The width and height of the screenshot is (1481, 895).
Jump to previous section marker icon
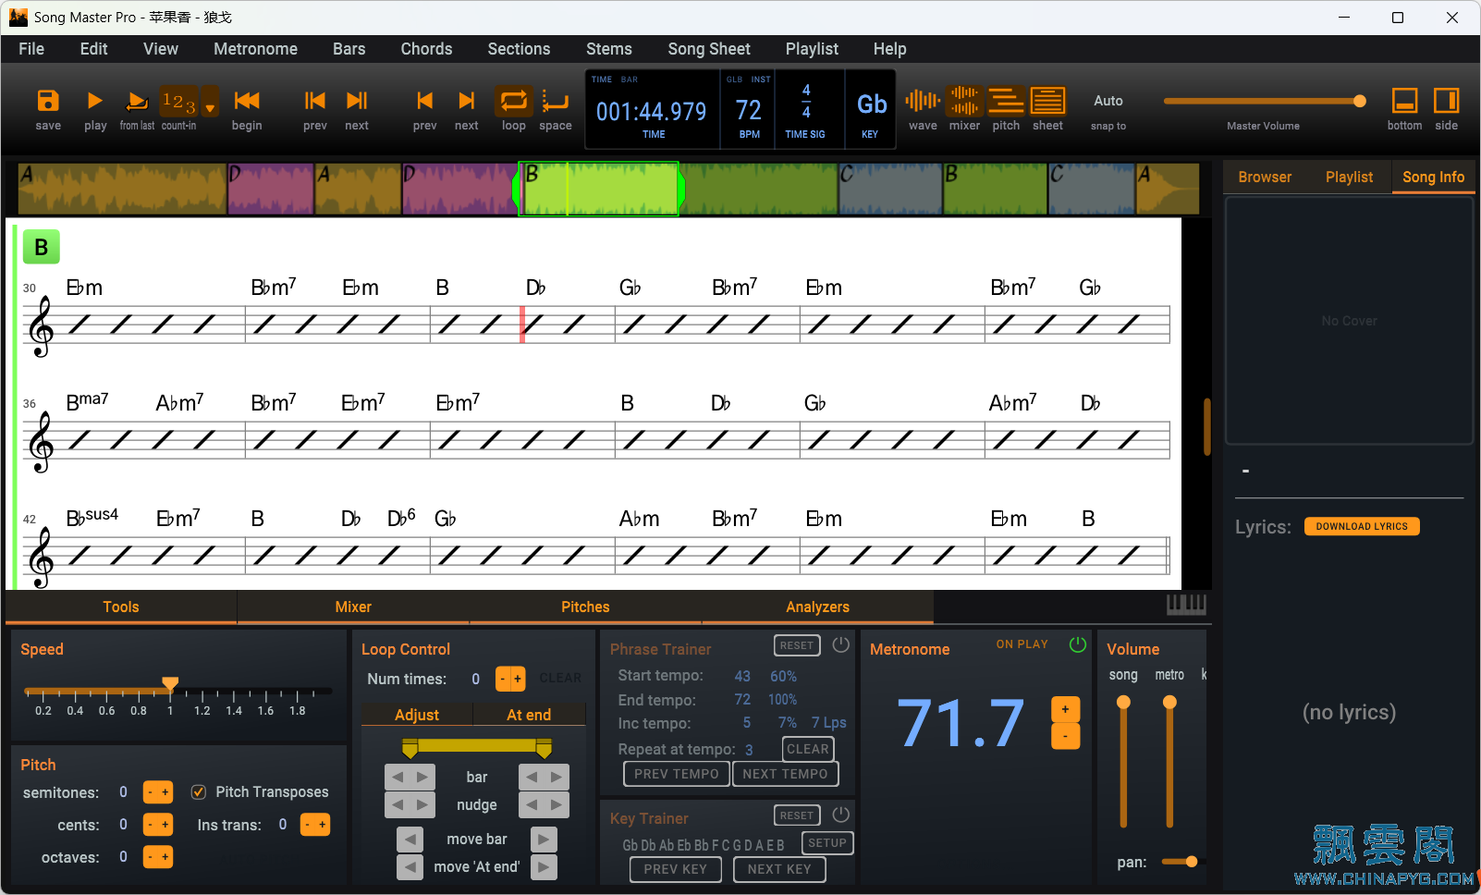tap(424, 100)
